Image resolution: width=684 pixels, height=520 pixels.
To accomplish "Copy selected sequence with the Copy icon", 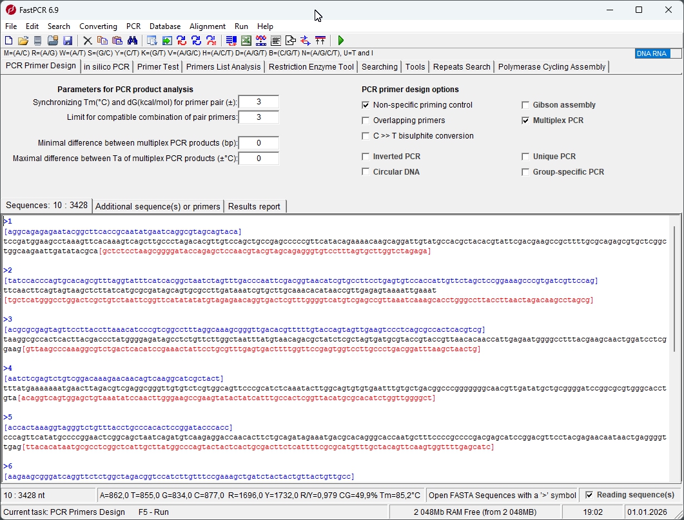I will (x=103, y=40).
